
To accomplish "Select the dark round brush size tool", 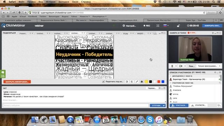I will (x=142, y=82).
